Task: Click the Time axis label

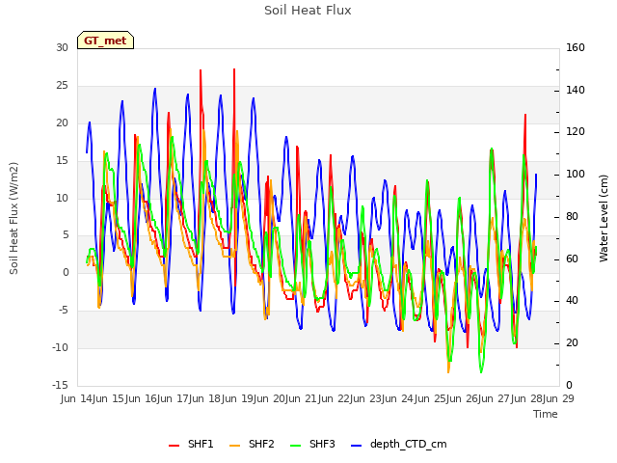Action: pyautogui.click(x=546, y=414)
